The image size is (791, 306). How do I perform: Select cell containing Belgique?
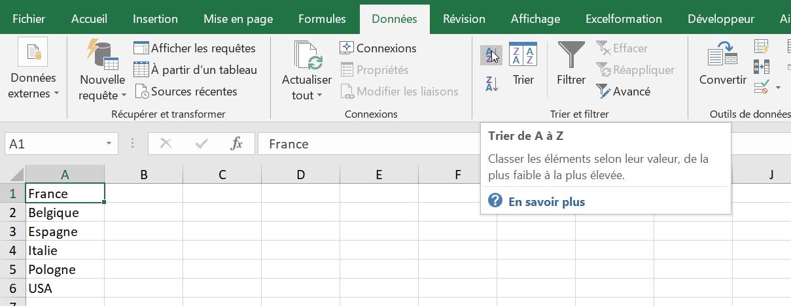click(65, 212)
